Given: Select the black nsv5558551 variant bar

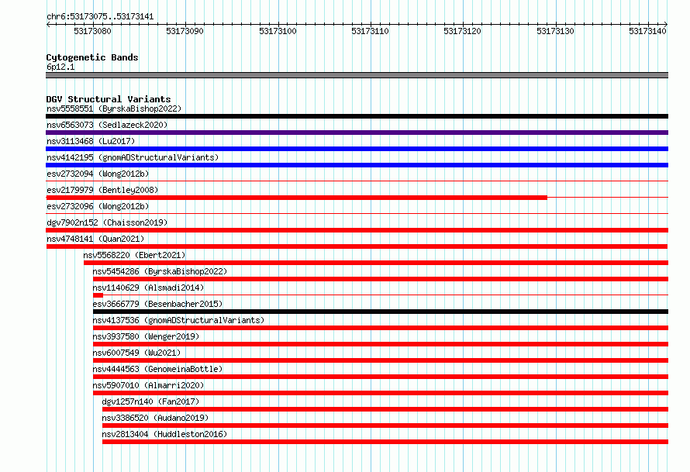Looking at the screenshot, I should click(x=357, y=116).
